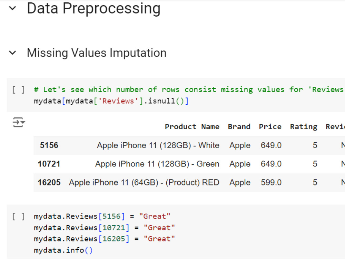Viewport: 345px width, 259px height.
Task: Click the Price column header
Action: click(270, 126)
